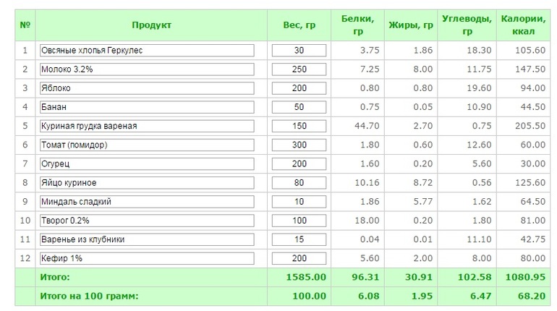Screen dimensions: 557x311
Task: Select the Томат (помидор) product field
Action: (x=148, y=145)
